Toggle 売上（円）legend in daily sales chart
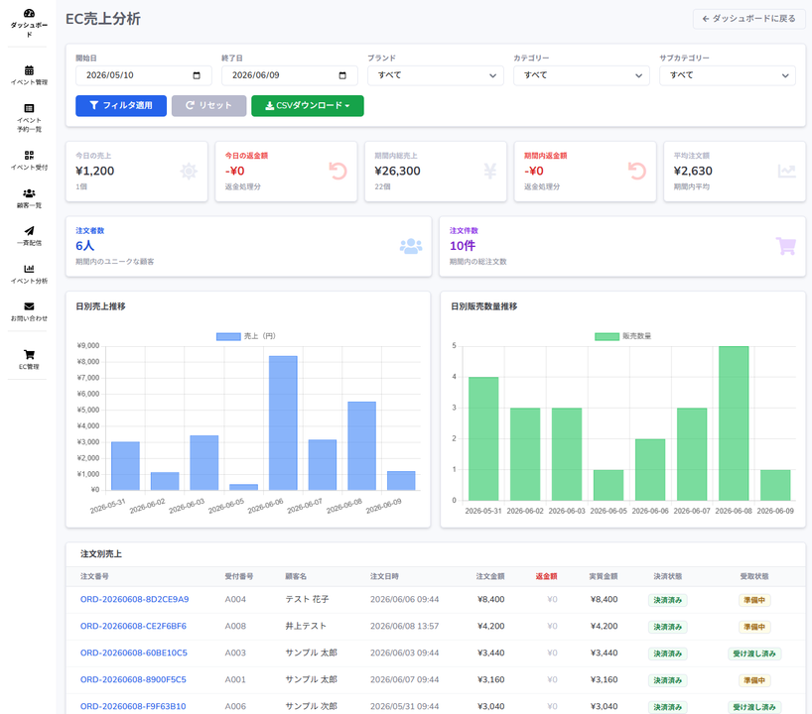812x714 pixels. [246, 336]
